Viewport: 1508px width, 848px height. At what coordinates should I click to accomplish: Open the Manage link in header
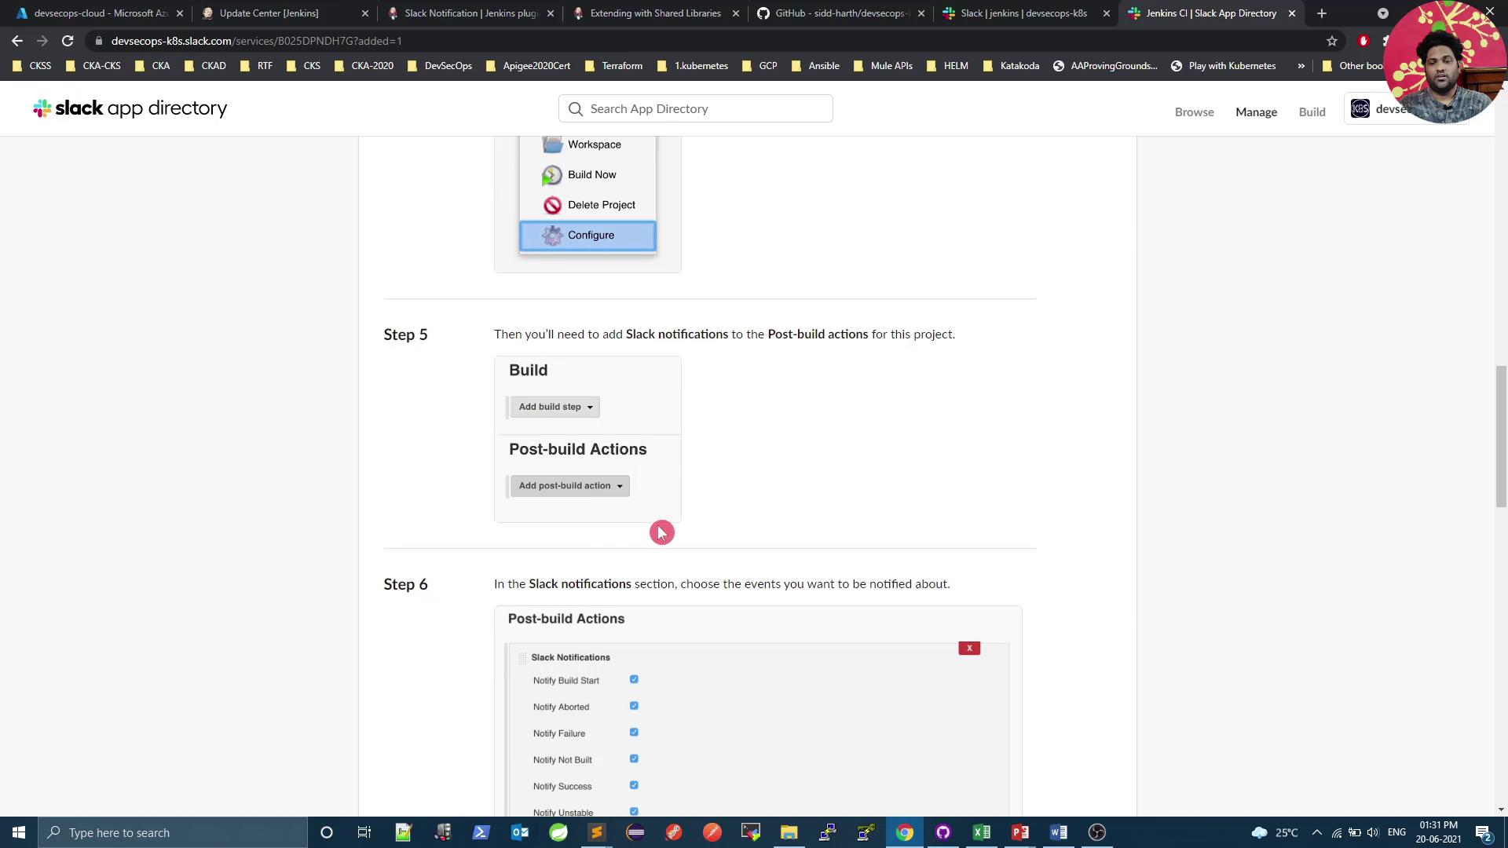(x=1255, y=111)
